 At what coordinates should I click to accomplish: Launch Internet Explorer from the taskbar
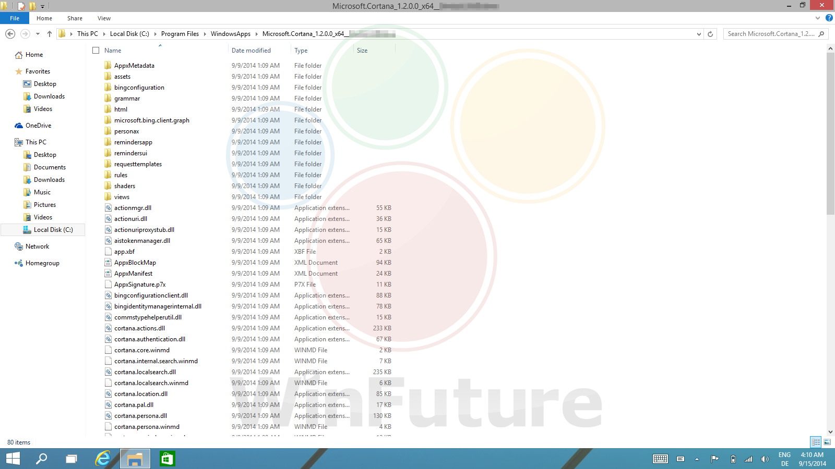pos(103,459)
